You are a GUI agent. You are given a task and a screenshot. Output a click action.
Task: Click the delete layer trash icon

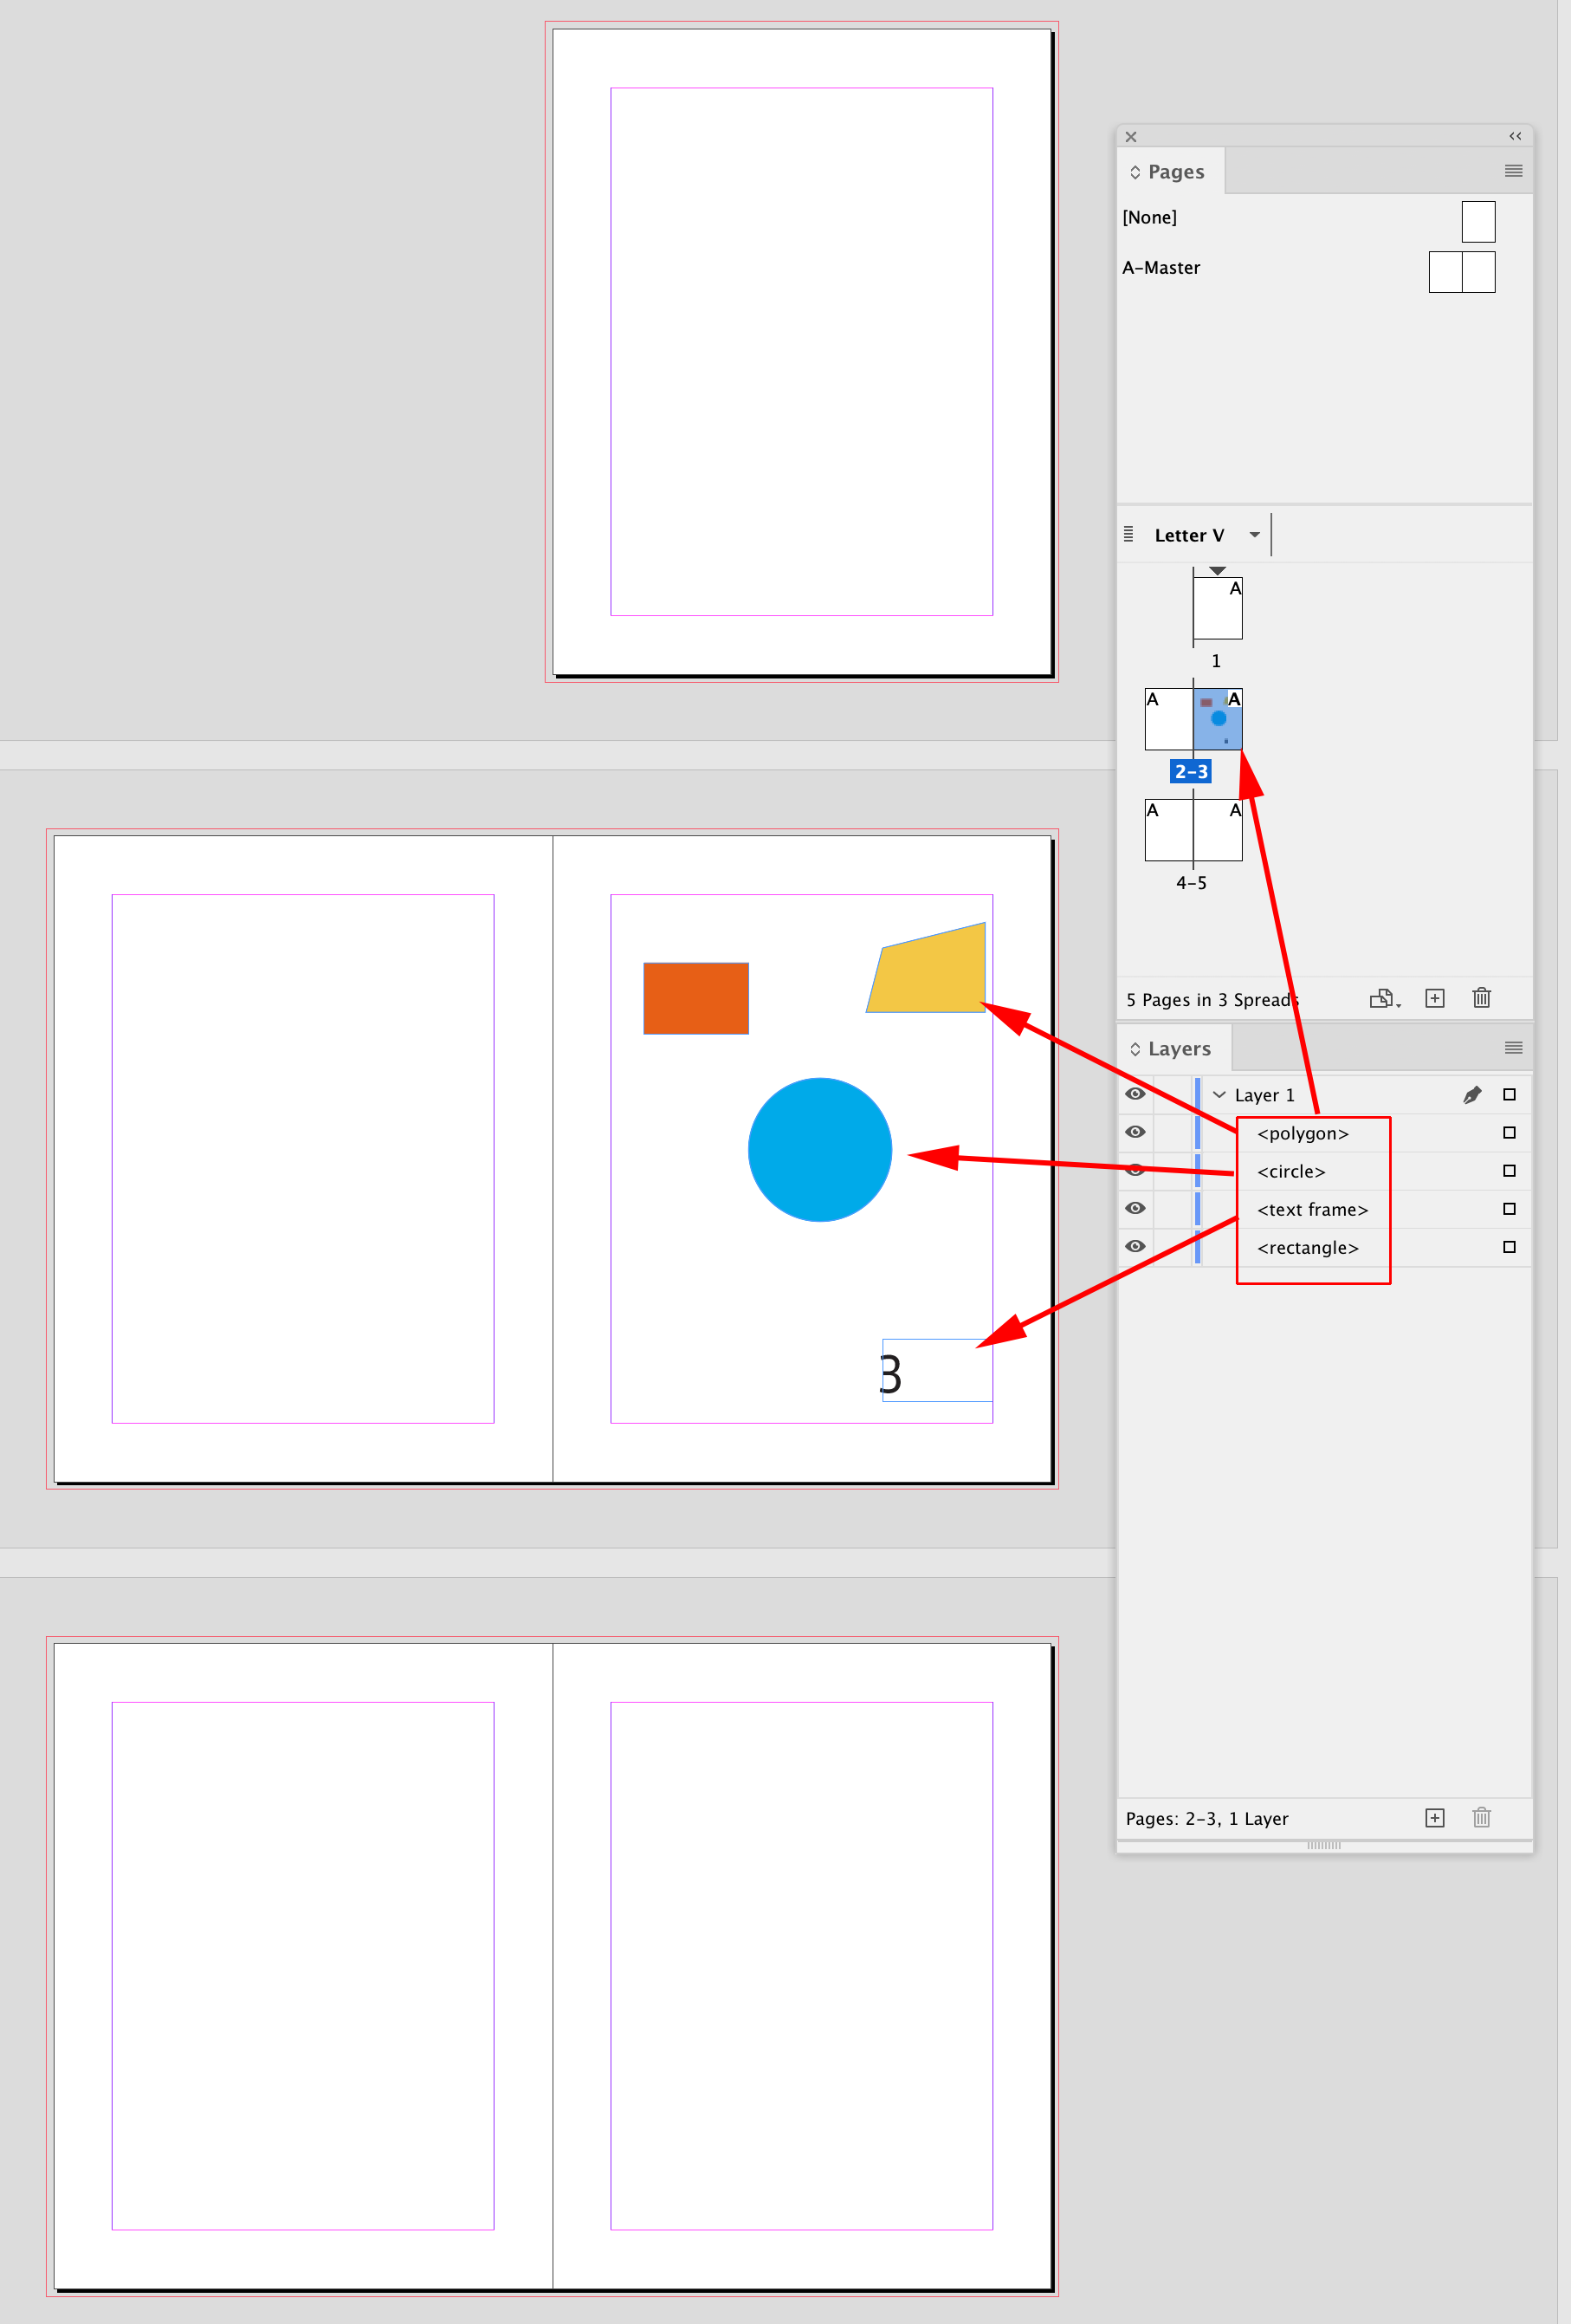1481,1818
